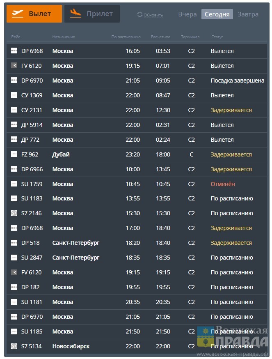Click airline logo beside flight FZ 962
Screen dimensions: 272x359
pos(14,154)
